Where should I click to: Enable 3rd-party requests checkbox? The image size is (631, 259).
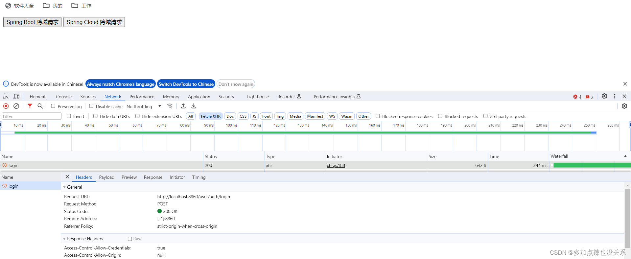[x=485, y=116]
